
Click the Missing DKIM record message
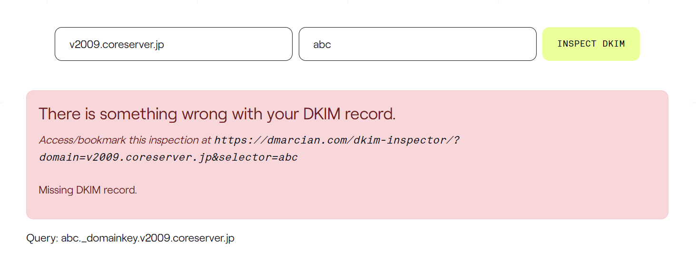click(x=88, y=190)
